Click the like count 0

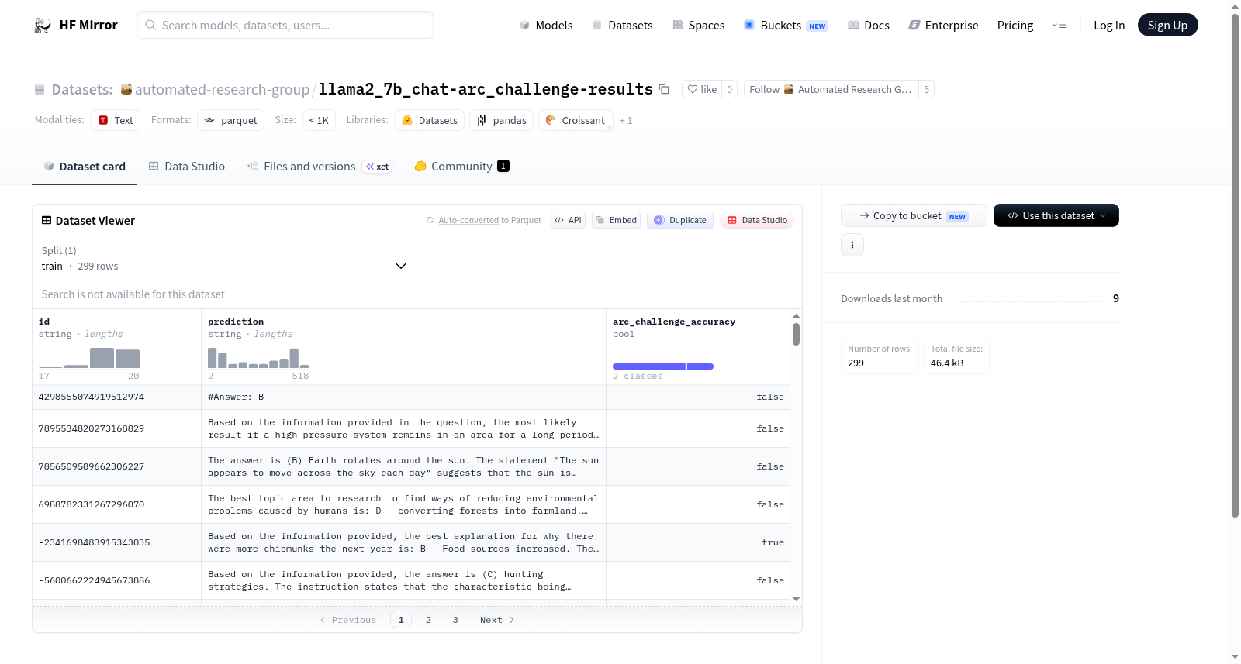(x=729, y=89)
